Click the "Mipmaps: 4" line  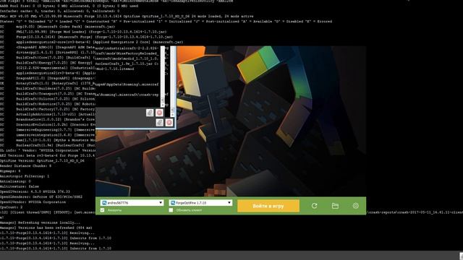10,171
